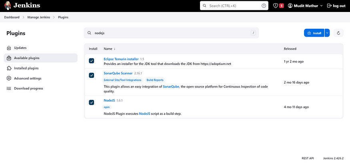Click the log out door icon
The width and height of the screenshot is (350, 165).
click(329, 6)
